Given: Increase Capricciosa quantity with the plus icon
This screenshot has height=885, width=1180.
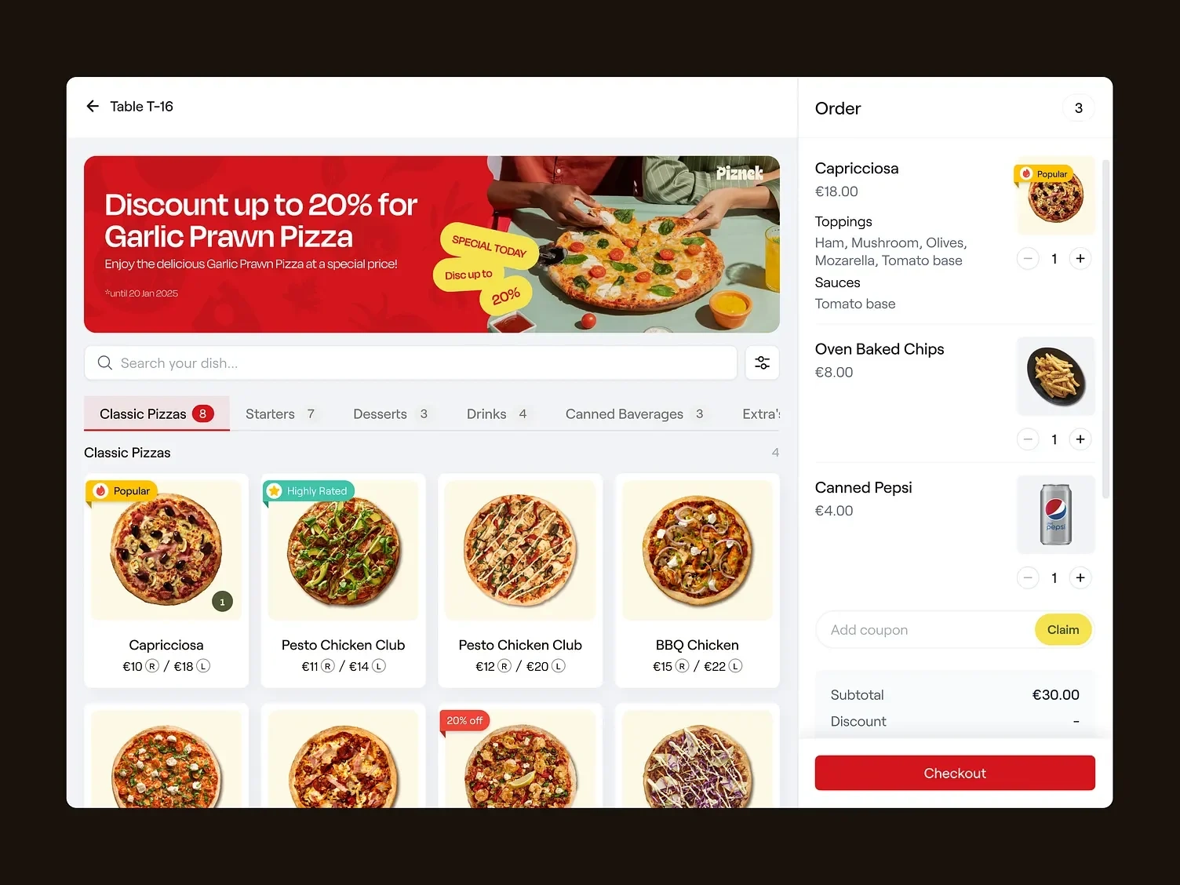Looking at the screenshot, I should pyautogui.click(x=1080, y=258).
